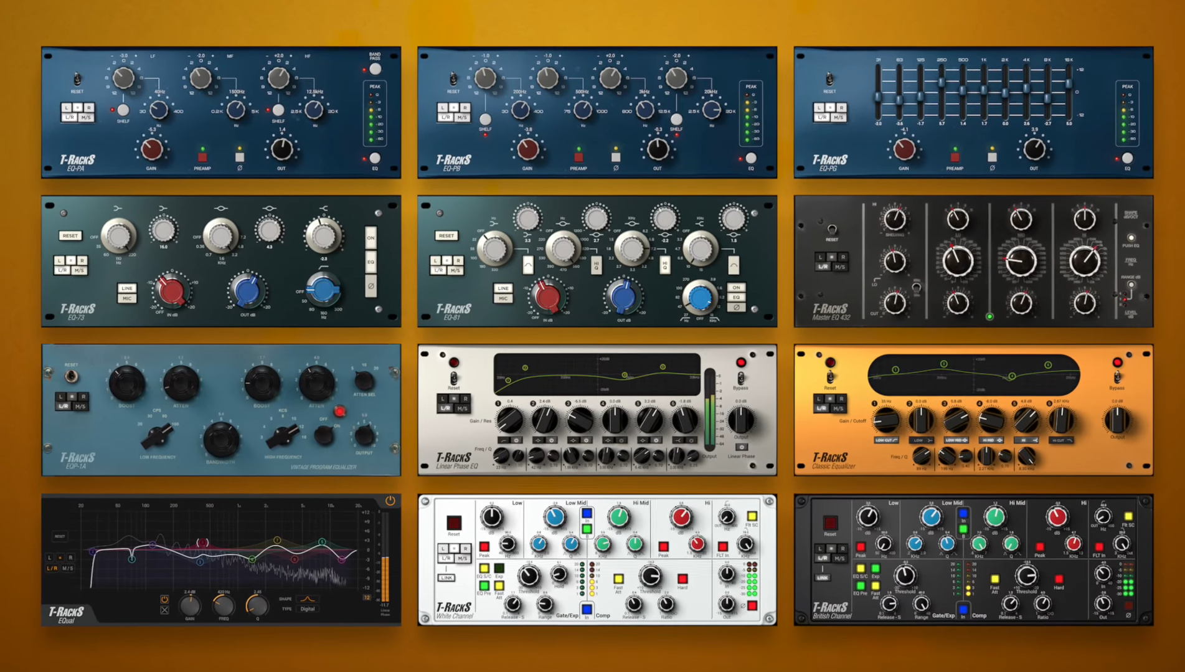Click the EQ-73 red IN dB knob
This screenshot has width=1185, height=672.
pos(171,291)
